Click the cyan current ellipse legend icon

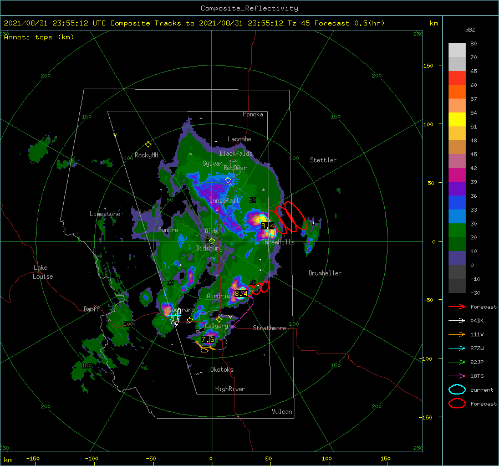pyautogui.click(x=457, y=390)
